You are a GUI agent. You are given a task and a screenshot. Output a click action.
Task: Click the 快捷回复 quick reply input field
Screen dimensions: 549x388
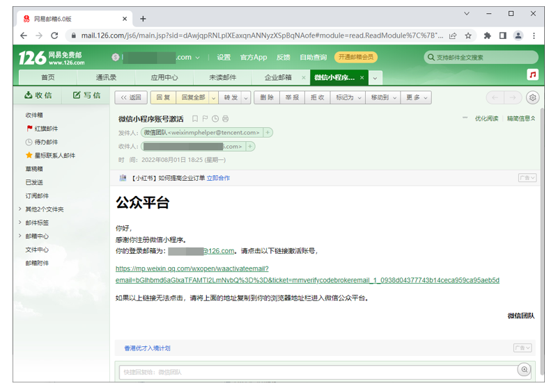pyautogui.click(x=318, y=372)
